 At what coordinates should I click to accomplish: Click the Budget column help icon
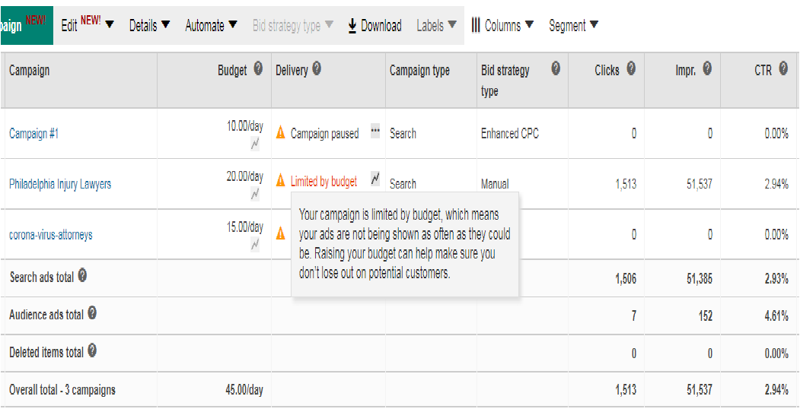tap(258, 68)
